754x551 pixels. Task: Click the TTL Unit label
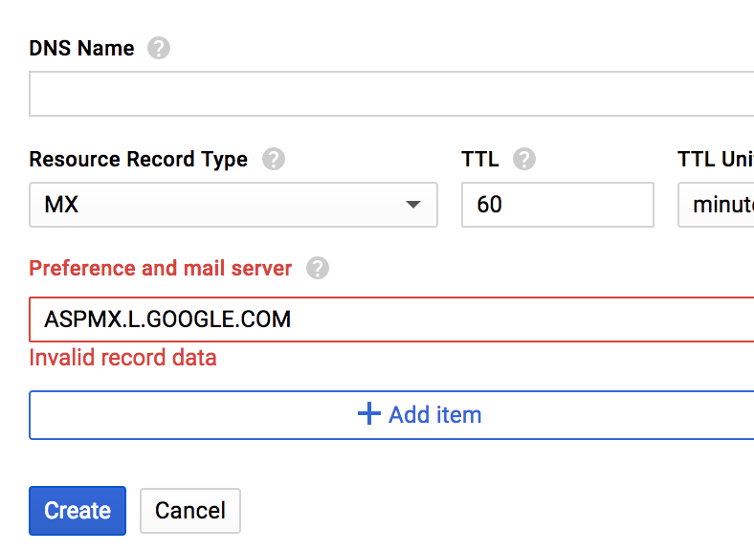click(715, 160)
